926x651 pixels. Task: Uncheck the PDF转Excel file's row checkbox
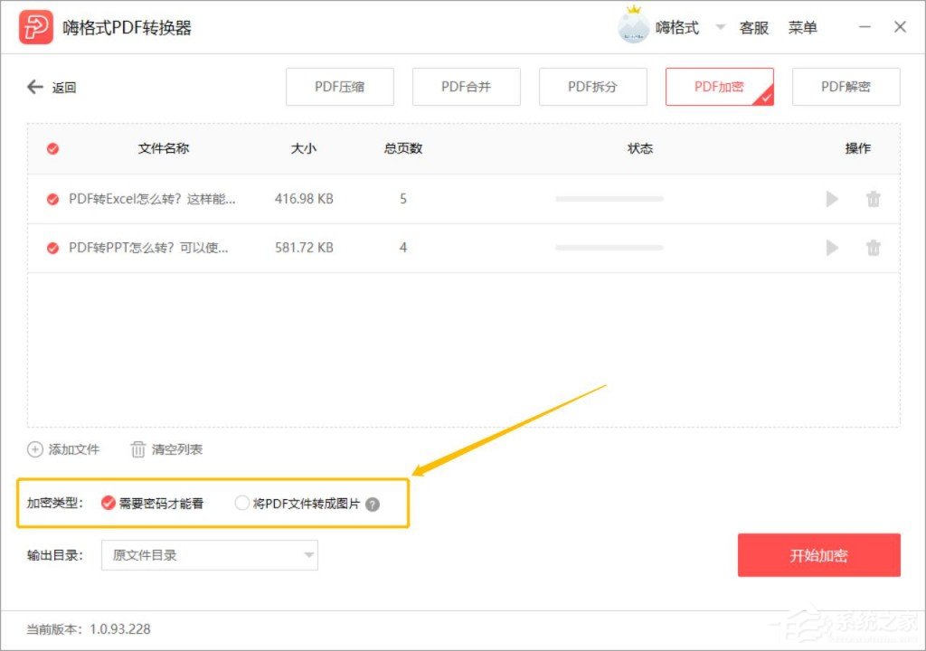coord(52,199)
